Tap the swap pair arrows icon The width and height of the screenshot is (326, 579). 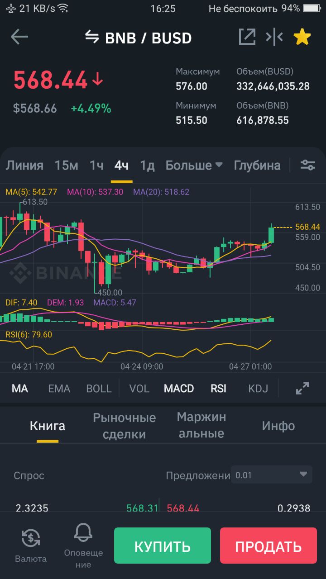pyautogui.click(x=92, y=38)
